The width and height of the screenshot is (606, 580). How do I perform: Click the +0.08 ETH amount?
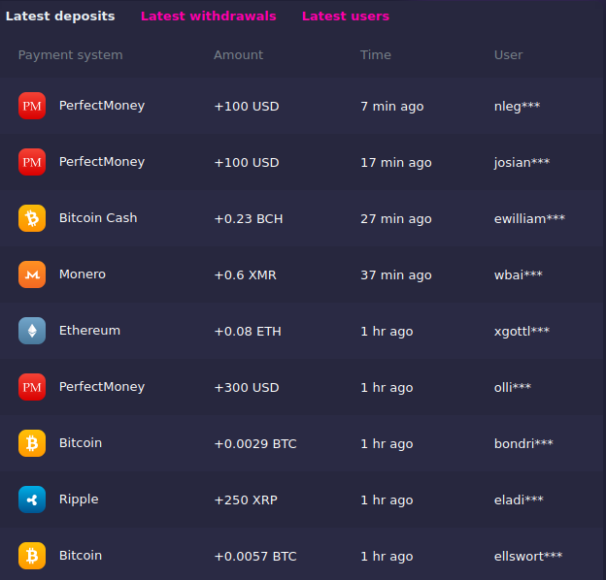(248, 332)
